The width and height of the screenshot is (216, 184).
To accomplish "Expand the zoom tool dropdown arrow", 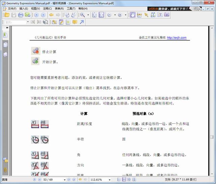I will (x=88, y=15).
